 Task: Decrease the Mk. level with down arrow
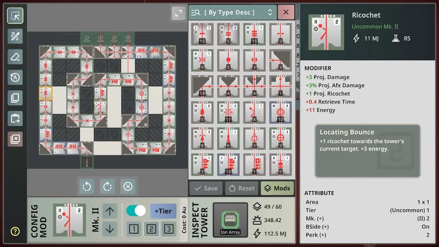coord(110,229)
